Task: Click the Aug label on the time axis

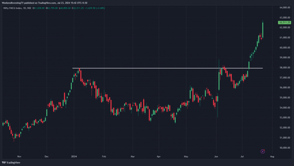Action: 272,157
